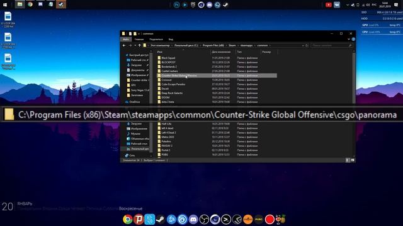
Task: Launch Chrome from the bottom dock
Action: tap(128, 219)
